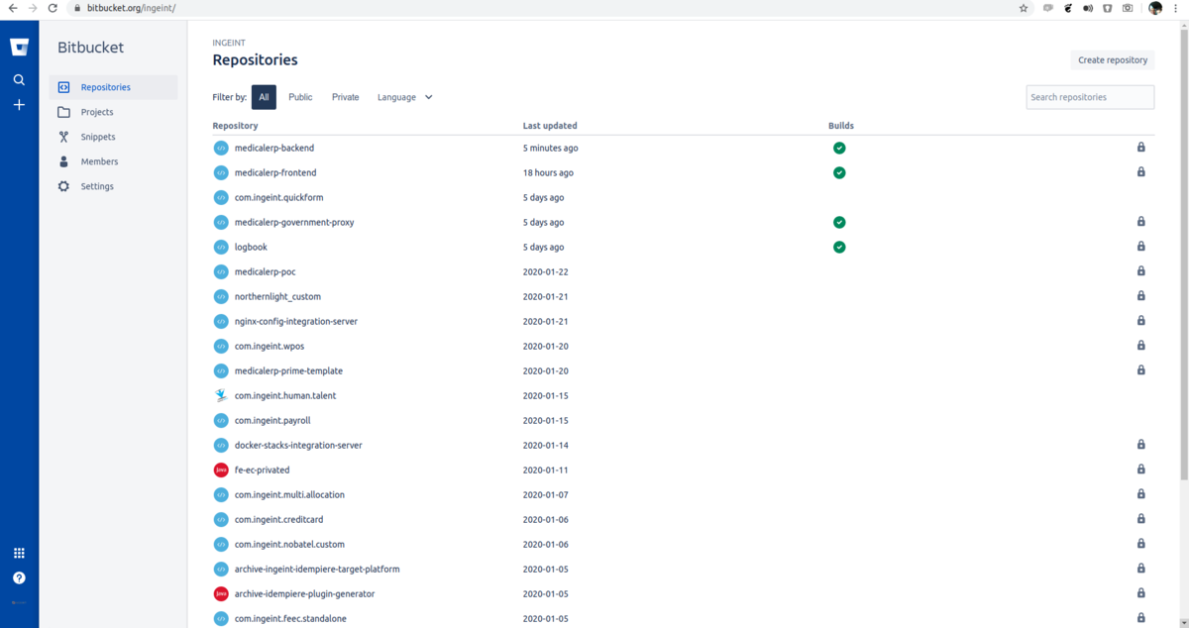Click the plus create icon in sidebar

pos(19,104)
